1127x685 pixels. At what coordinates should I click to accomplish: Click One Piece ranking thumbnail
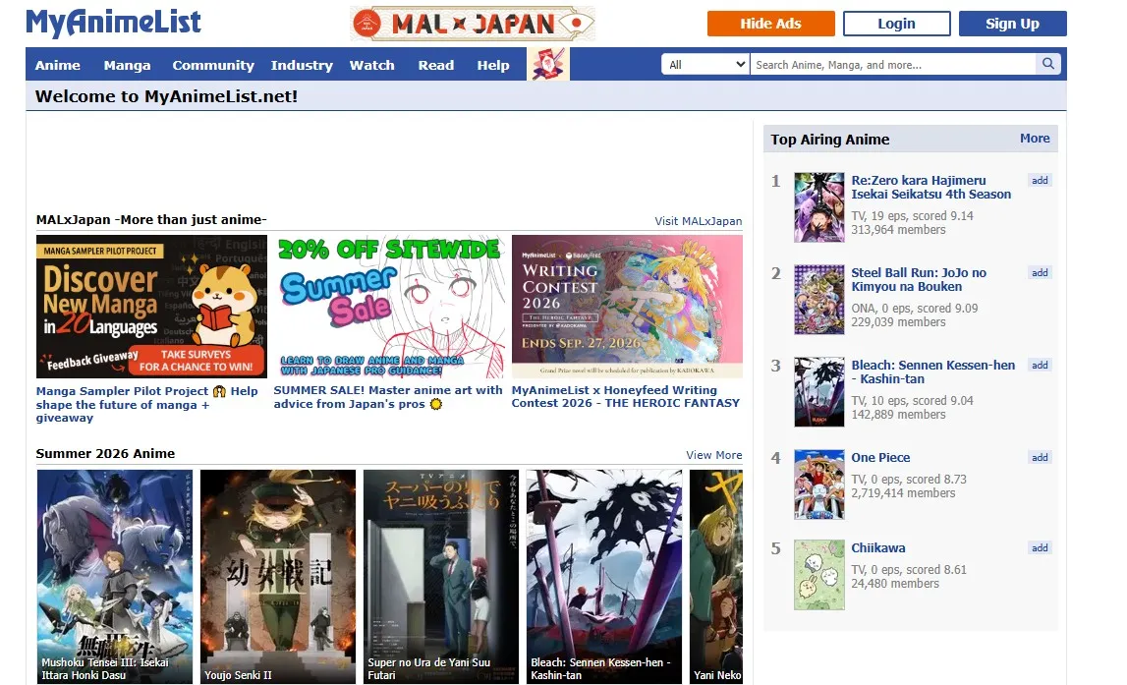click(x=819, y=485)
